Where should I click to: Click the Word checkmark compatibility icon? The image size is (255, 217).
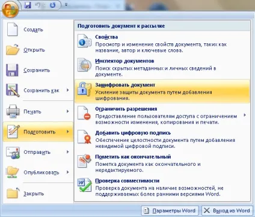point(85,185)
